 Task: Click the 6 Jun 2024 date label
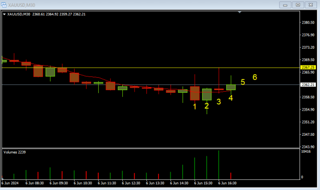pyautogui.click(x=10, y=183)
